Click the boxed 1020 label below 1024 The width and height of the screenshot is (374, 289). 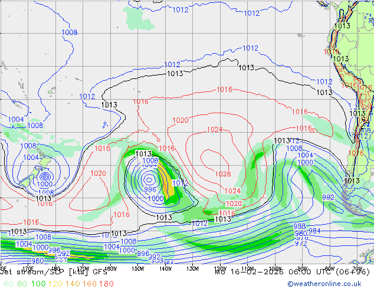(x=234, y=203)
